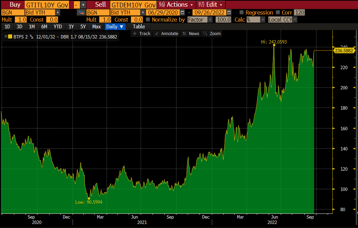The height and width of the screenshot is (228, 358).
Task: Click the yellow legend color swatch
Action: (x=10, y=36)
